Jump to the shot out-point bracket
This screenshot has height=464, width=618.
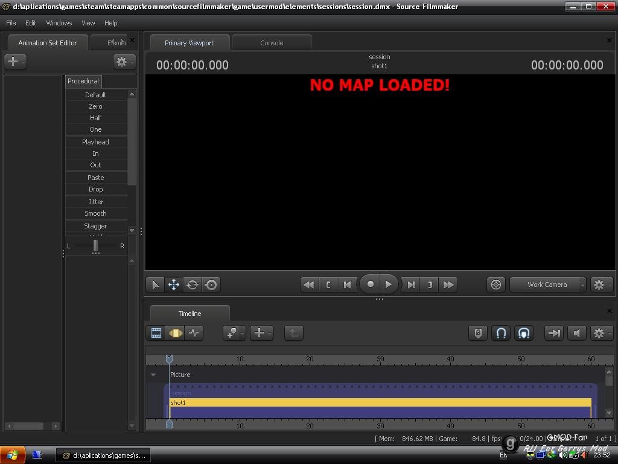[430, 285]
